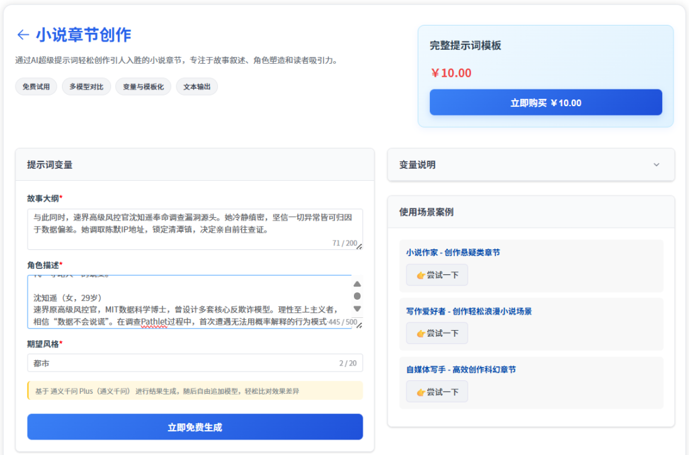
Task: Click the 期望风格 input containing 都市
Action: (182, 363)
